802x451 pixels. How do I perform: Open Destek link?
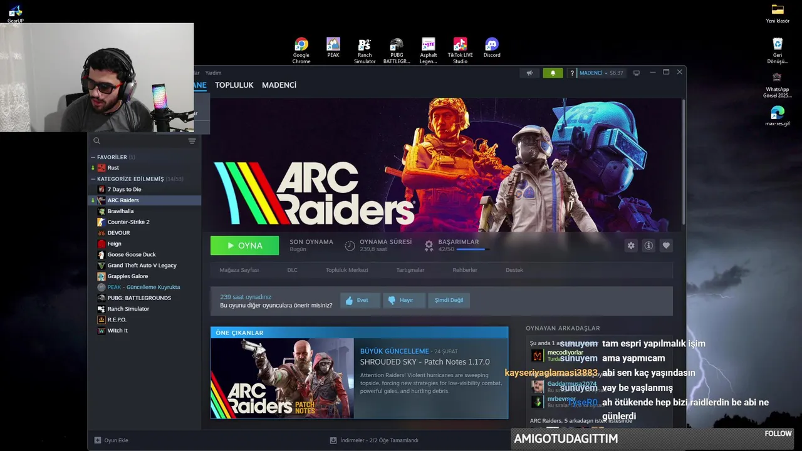click(514, 270)
